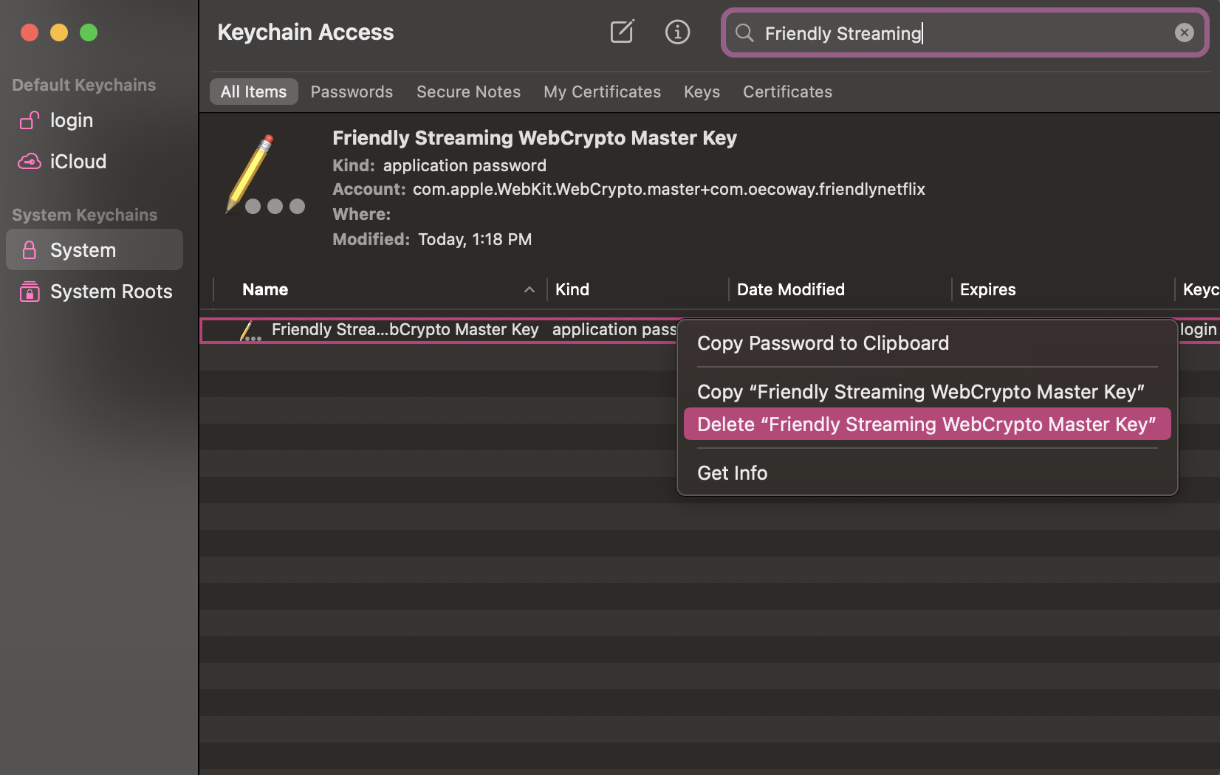Click the Modified value Today, 1:18 PM
Image resolution: width=1220 pixels, height=775 pixels.
click(x=475, y=239)
